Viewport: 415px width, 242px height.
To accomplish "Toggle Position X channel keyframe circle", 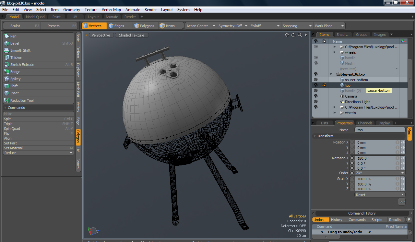I will tap(352, 142).
